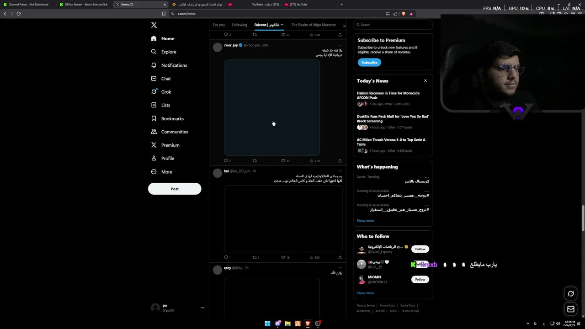Open the image in kai's post
The image size is (585, 329).
pos(283,219)
